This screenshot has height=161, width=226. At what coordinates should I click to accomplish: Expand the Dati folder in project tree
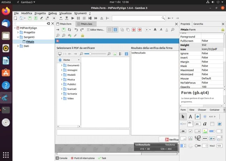pos(18,46)
